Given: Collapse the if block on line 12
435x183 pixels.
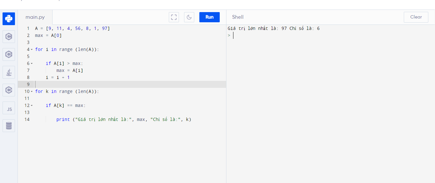Looking at the screenshot, I should (x=32, y=106).
